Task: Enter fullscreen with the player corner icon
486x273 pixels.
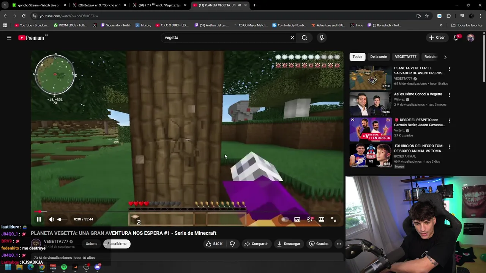Action: [x=333, y=219]
